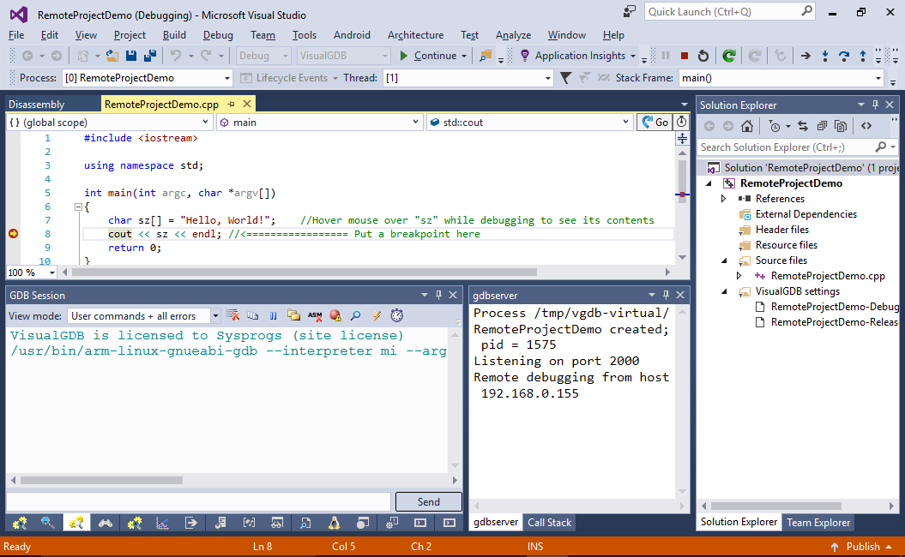The height and width of the screenshot is (557, 905).
Task: Click the lightning bolt icon in GDB Session
Action: pyautogui.click(x=377, y=315)
